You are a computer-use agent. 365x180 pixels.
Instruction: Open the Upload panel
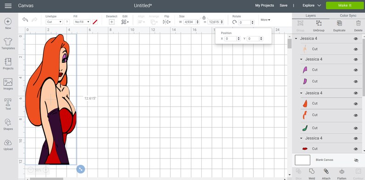click(x=8, y=145)
